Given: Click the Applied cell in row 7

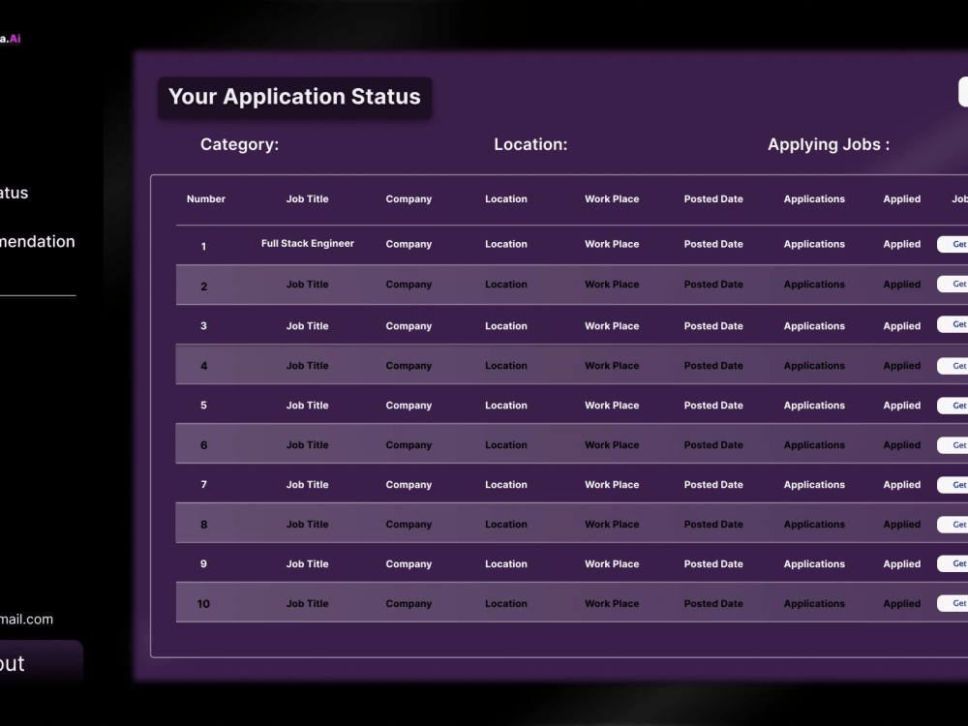Looking at the screenshot, I should pos(902,485).
